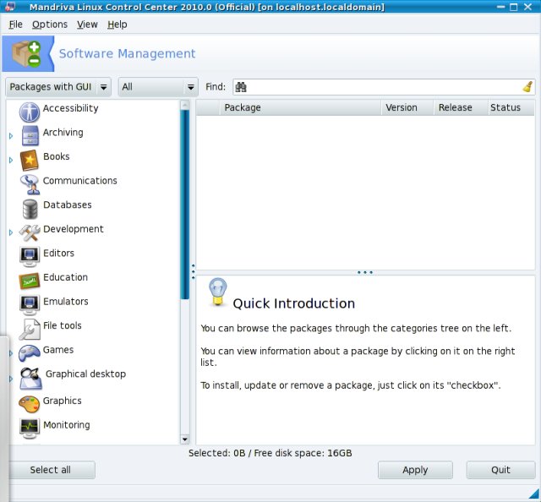Click the Archiving cabinet icon

point(30,135)
